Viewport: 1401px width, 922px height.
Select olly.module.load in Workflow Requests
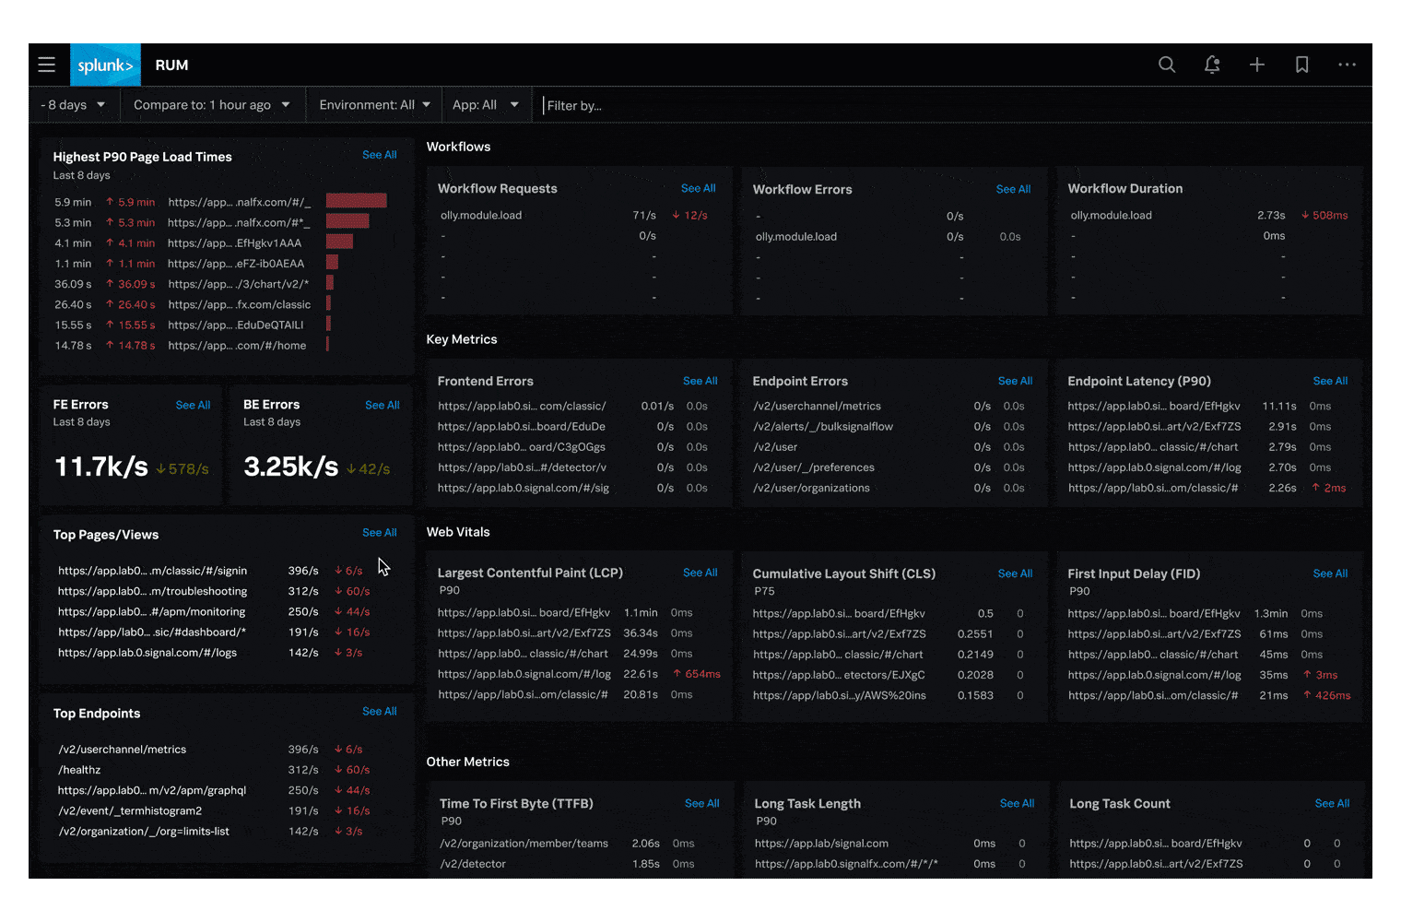(481, 216)
